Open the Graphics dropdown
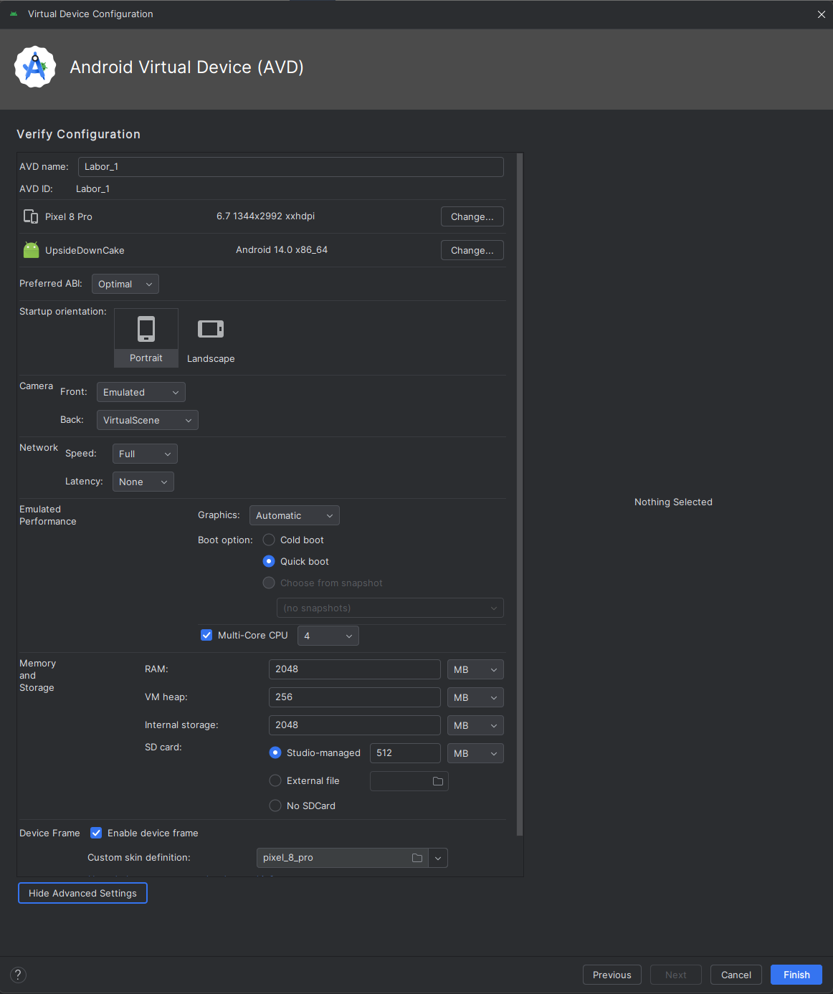Viewport: 833px width, 994px height. point(295,515)
